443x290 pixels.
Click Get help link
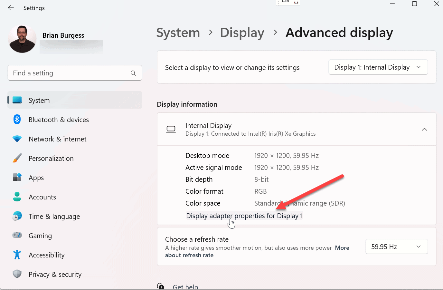point(185,286)
